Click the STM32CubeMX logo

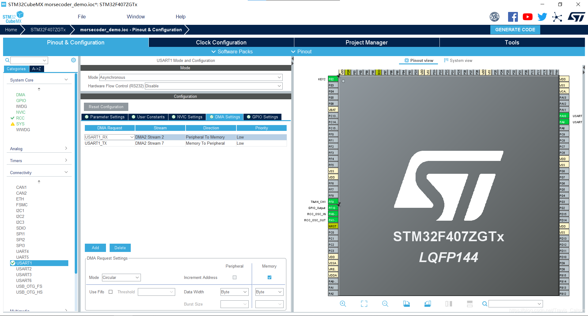click(x=13, y=17)
